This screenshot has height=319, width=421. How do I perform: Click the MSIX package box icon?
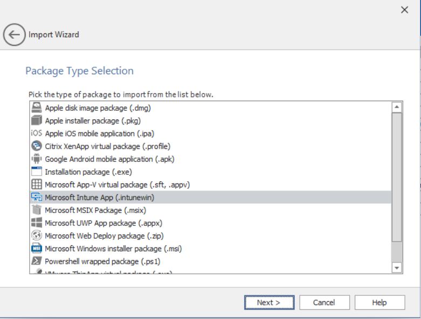[37, 210]
